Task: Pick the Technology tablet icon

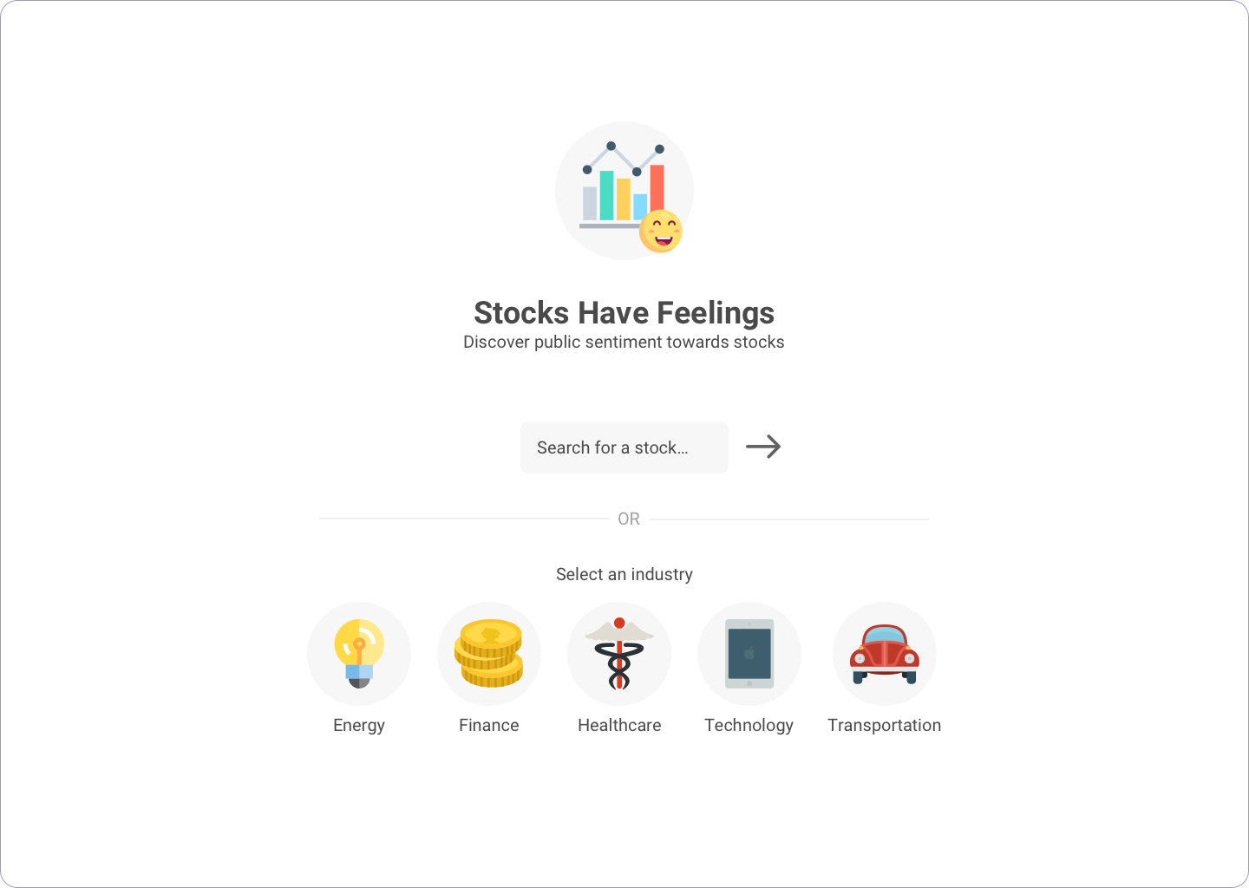Action: [749, 654]
